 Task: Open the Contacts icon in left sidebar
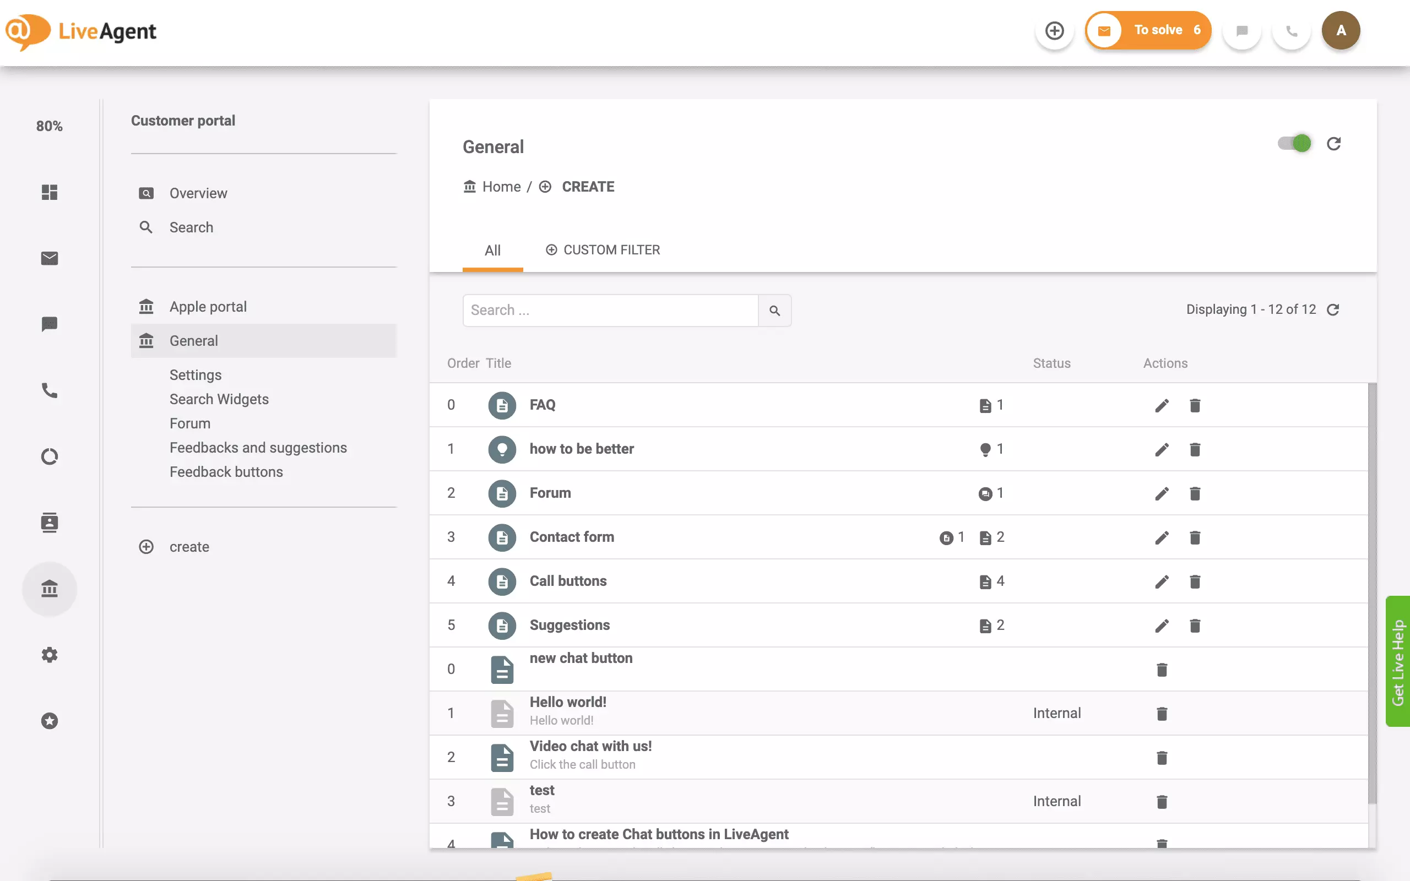[50, 523]
